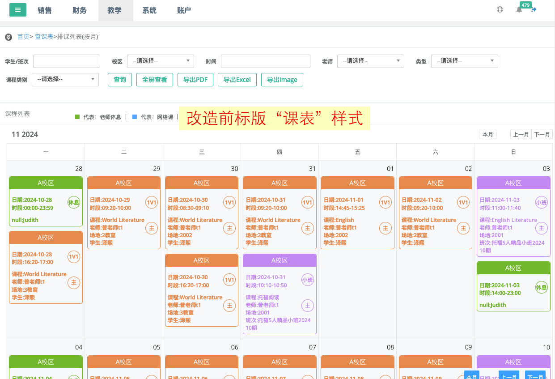The height and width of the screenshot is (379, 555).
Task: Click the 休息 badge on the 2024-10-28 00:00-23:59 card
Action: pos(74,202)
